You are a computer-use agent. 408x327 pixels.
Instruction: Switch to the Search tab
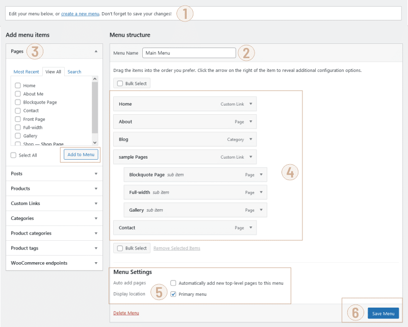74,71
